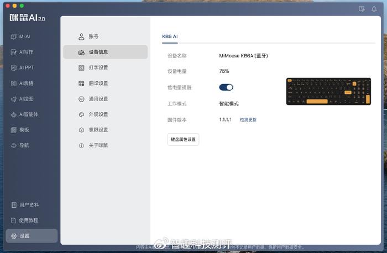Viewport: 387px width, 253px height.
Task: Click the feedback icon beside the bell
Action: coord(362,9)
